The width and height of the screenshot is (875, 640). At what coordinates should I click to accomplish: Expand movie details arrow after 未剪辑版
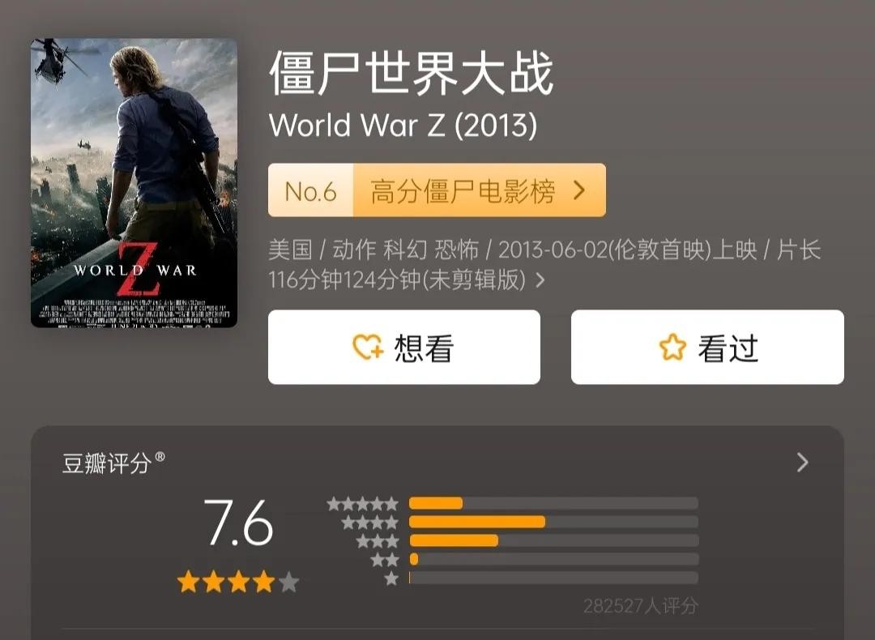pos(540,280)
